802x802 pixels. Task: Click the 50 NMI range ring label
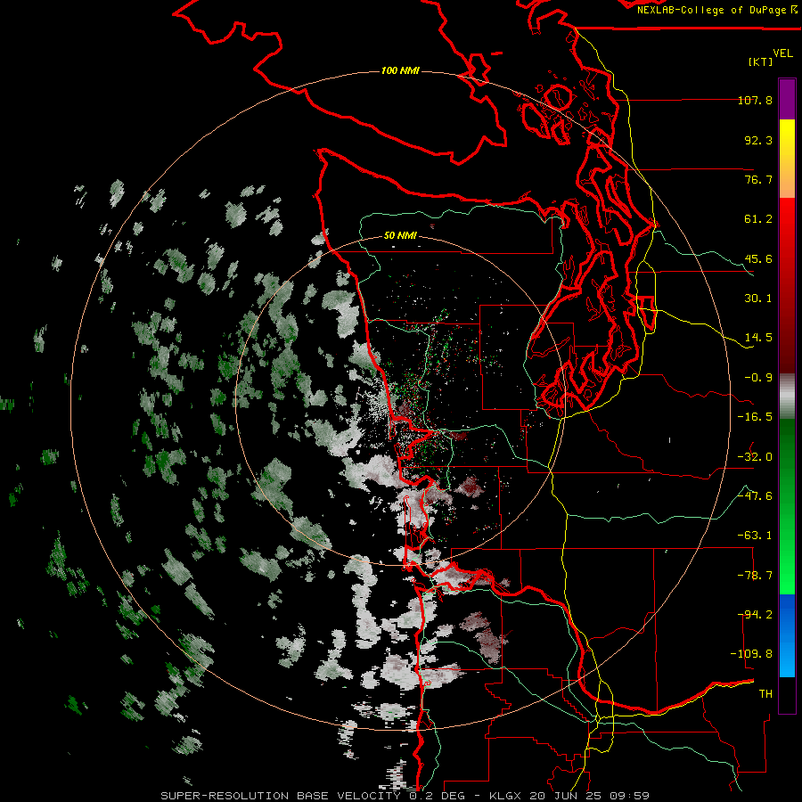click(x=400, y=235)
